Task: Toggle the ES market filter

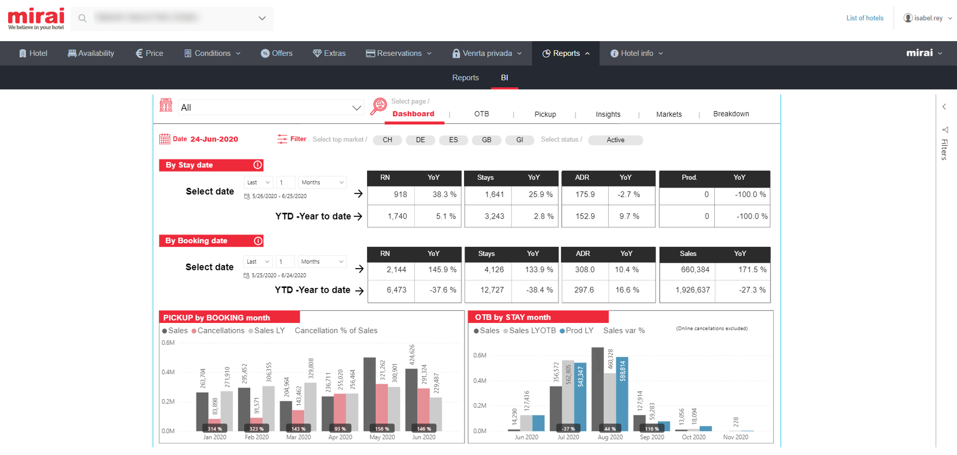Action: (x=453, y=140)
